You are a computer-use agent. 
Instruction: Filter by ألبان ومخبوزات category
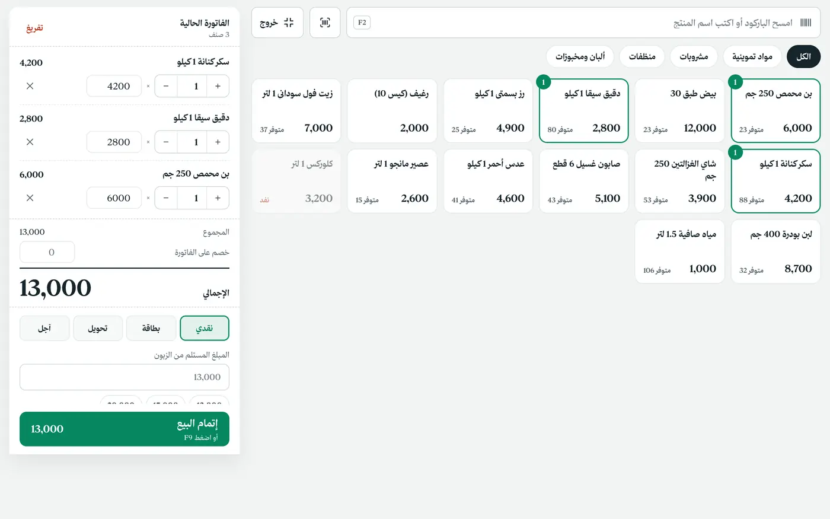point(580,56)
